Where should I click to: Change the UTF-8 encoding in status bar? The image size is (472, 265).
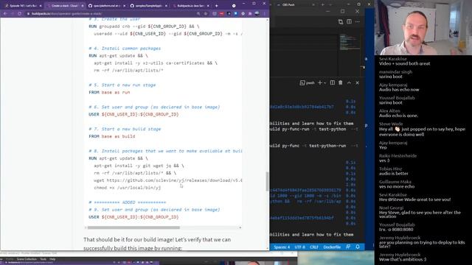tap(299, 247)
